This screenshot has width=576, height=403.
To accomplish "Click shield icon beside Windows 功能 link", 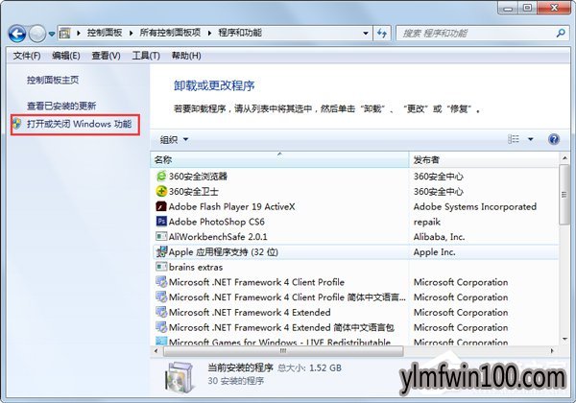I will tap(17, 124).
